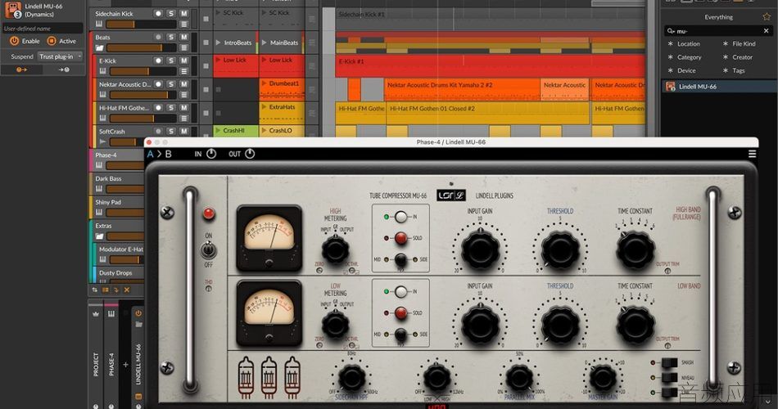Click the Beats track volume fader
Image resolution: width=778 pixels, height=409 pixels.
(x=141, y=47)
